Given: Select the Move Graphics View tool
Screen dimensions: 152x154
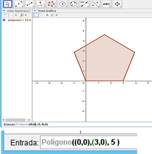Looking at the screenshot, I should pyautogui.click(x=117, y=4).
